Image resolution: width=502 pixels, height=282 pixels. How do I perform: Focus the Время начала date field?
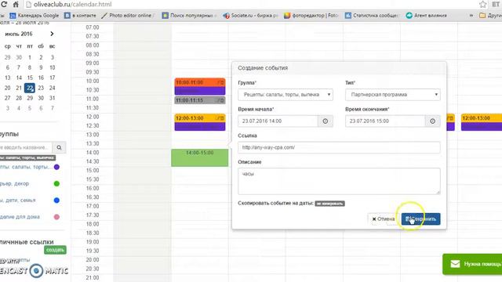coord(278,121)
